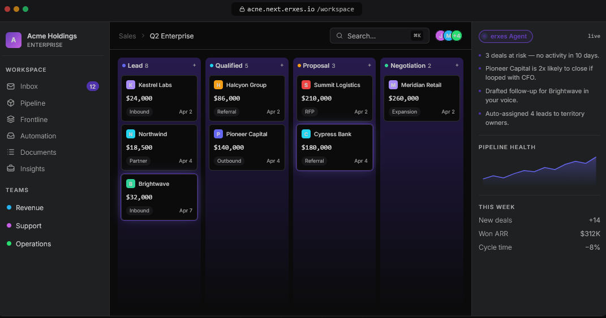Focus the Search input field

[380, 36]
